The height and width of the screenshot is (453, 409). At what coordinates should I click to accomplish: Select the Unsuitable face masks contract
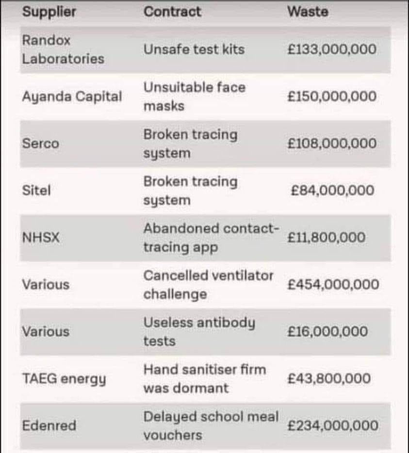[x=194, y=97]
